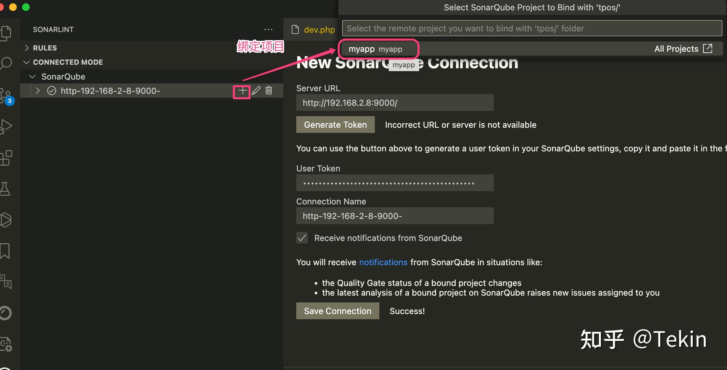This screenshot has width=727, height=370.
Task: Open SonarLint panel more actions menu
Action: coord(269,29)
